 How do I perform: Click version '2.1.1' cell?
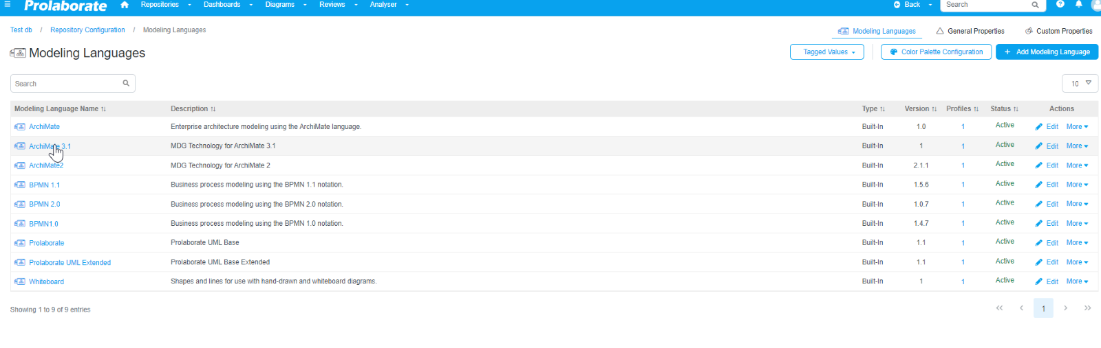[x=921, y=165]
